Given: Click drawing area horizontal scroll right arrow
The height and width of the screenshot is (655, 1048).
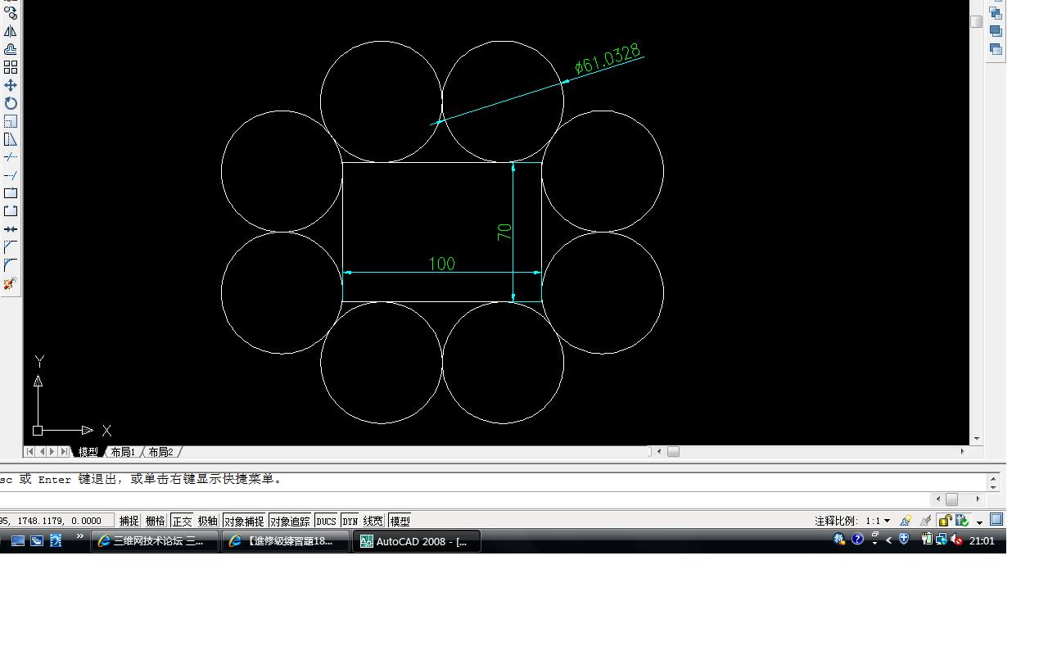Looking at the screenshot, I should pyautogui.click(x=963, y=452).
